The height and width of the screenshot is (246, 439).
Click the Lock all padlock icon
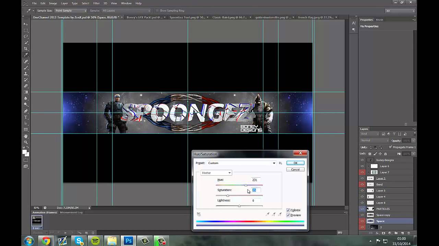click(385, 154)
